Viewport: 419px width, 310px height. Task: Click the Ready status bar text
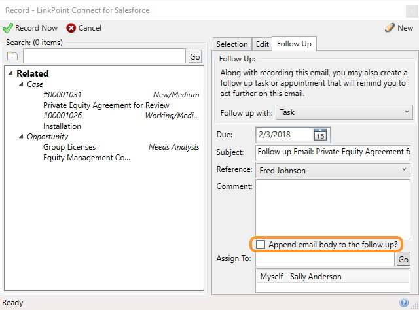pyautogui.click(x=12, y=303)
